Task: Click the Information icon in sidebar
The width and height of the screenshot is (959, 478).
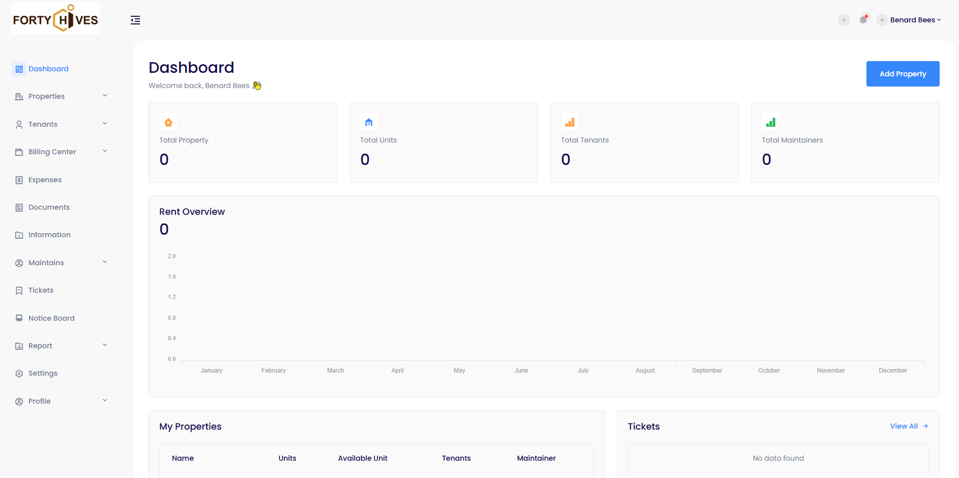Action: pyautogui.click(x=19, y=235)
